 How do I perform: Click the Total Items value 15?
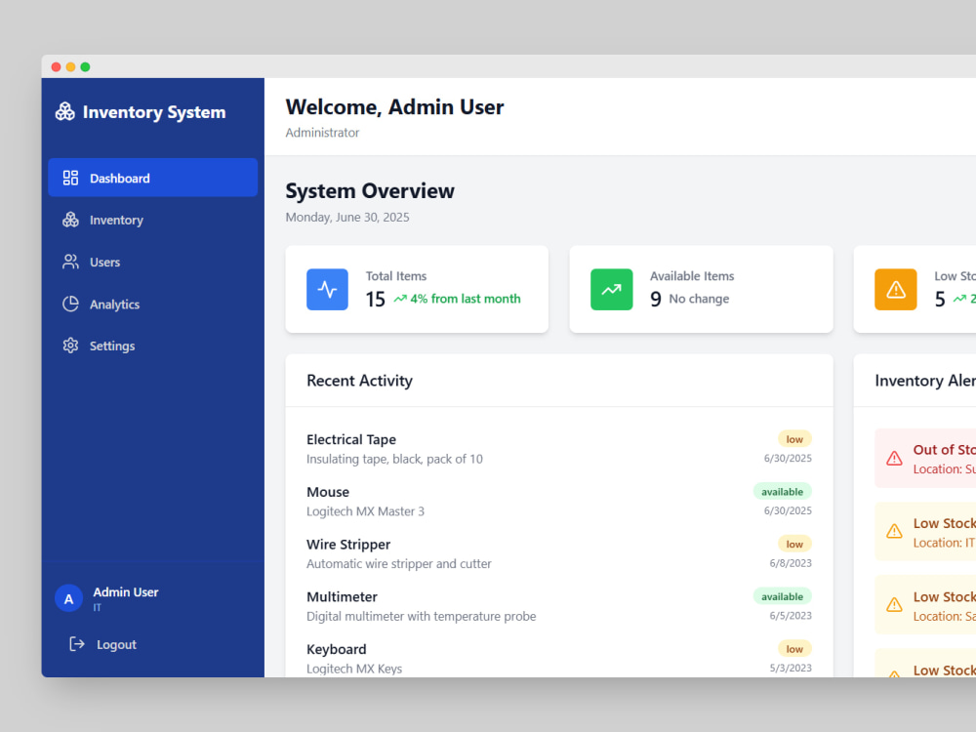pos(376,300)
